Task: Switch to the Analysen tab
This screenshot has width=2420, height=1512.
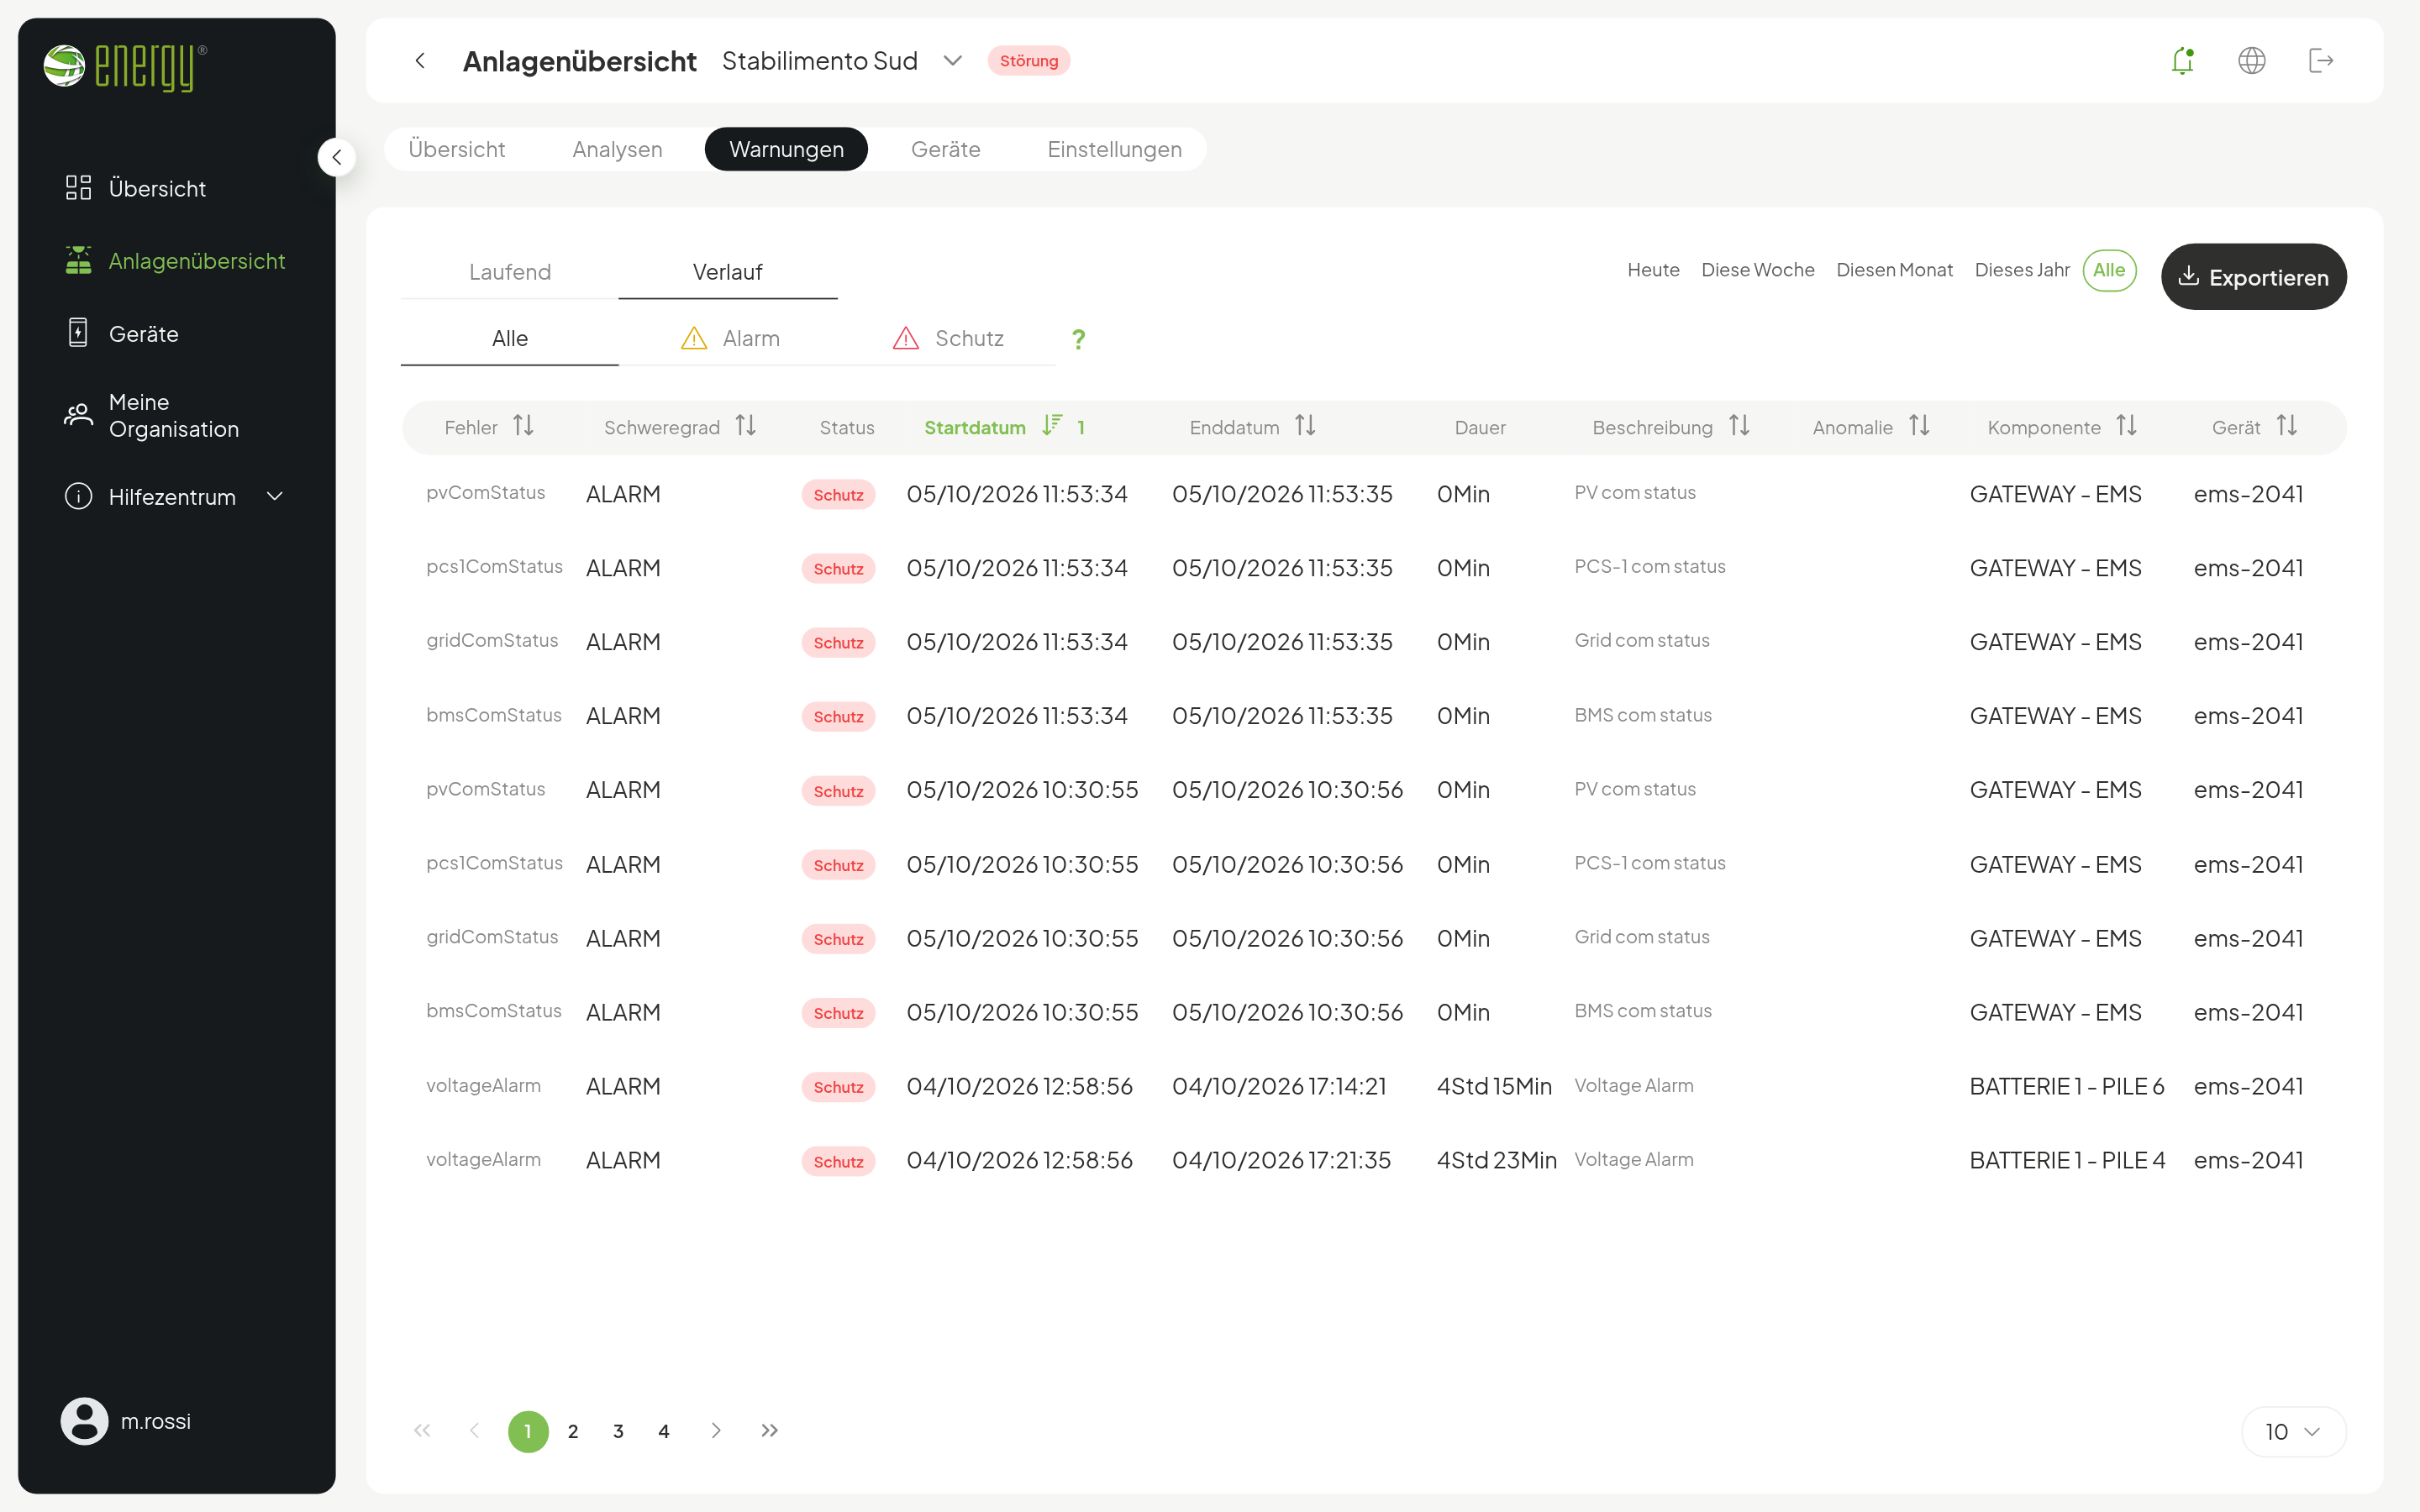Action: coord(617,149)
